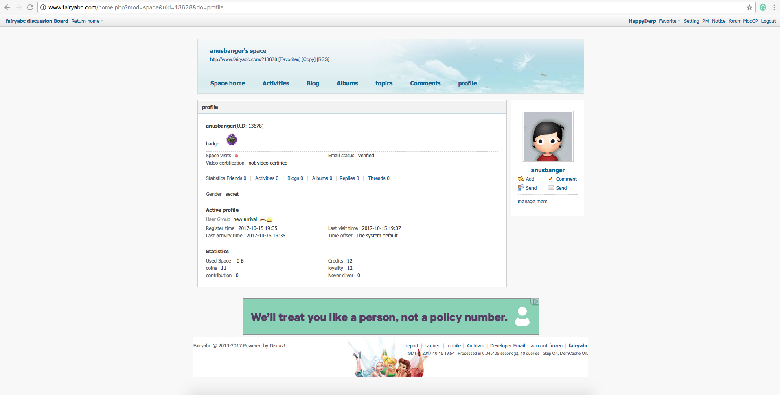
Task: Click the green Grammarly extension icon
Action: pos(763,7)
